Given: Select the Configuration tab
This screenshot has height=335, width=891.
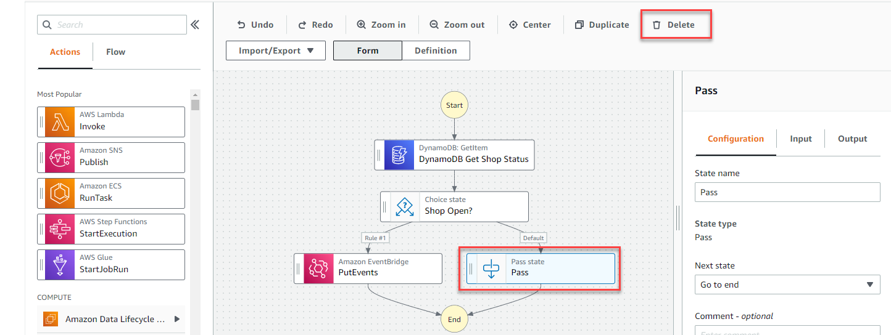Looking at the screenshot, I should (x=736, y=139).
